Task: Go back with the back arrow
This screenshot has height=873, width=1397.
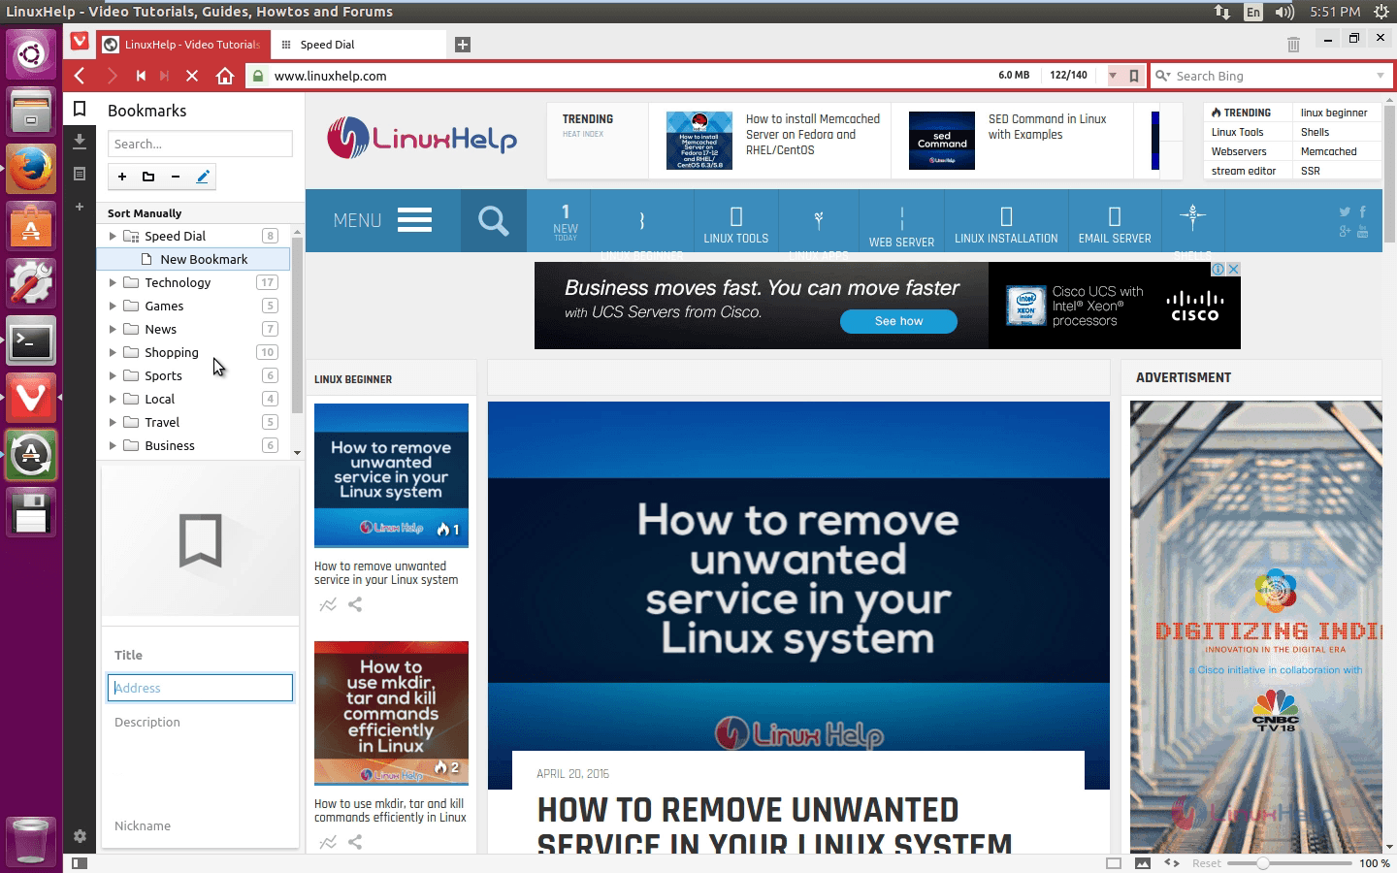Action: [81, 76]
